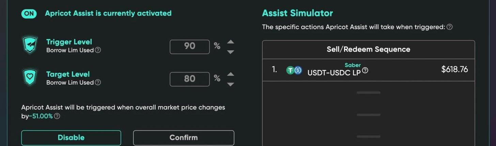The image size is (496, 146).
Task: Click the Target Level heart shield icon
Action: pyautogui.click(x=30, y=78)
